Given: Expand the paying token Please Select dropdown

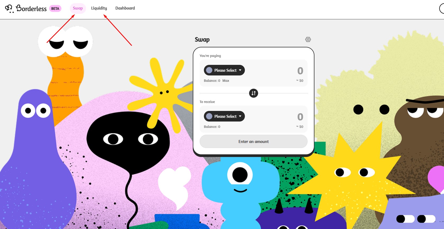Looking at the screenshot, I should click(224, 70).
